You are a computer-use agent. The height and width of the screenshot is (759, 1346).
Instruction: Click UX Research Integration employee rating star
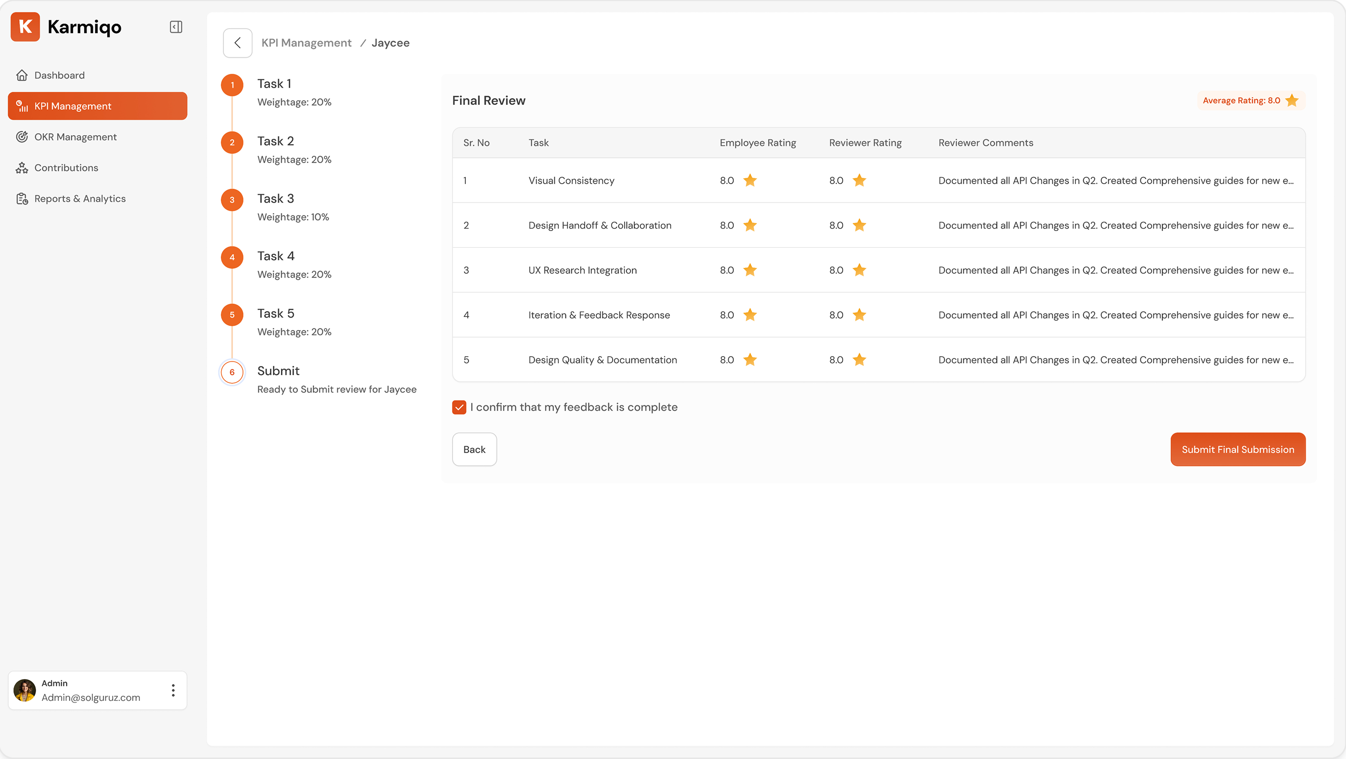coord(750,270)
